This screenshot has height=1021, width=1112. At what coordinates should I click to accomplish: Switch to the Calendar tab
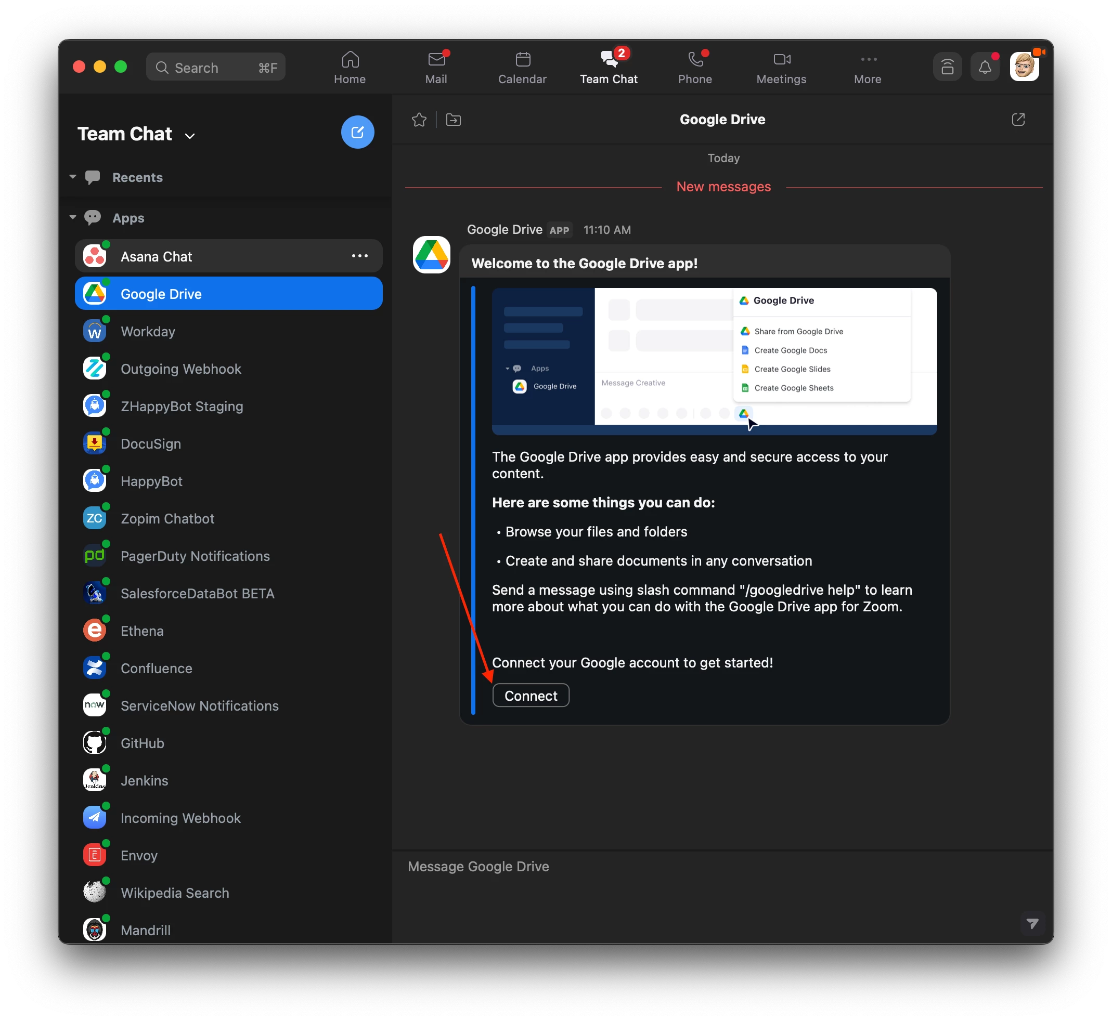click(x=522, y=68)
